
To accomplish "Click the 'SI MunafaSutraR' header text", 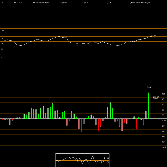I will tap(41, 3).
